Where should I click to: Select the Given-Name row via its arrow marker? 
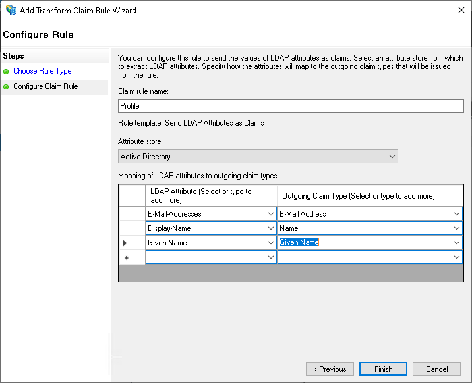pyautogui.click(x=125, y=243)
